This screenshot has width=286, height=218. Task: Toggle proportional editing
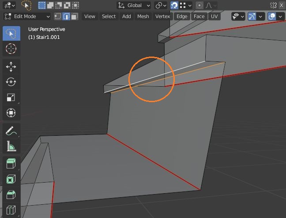tap(199, 5)
